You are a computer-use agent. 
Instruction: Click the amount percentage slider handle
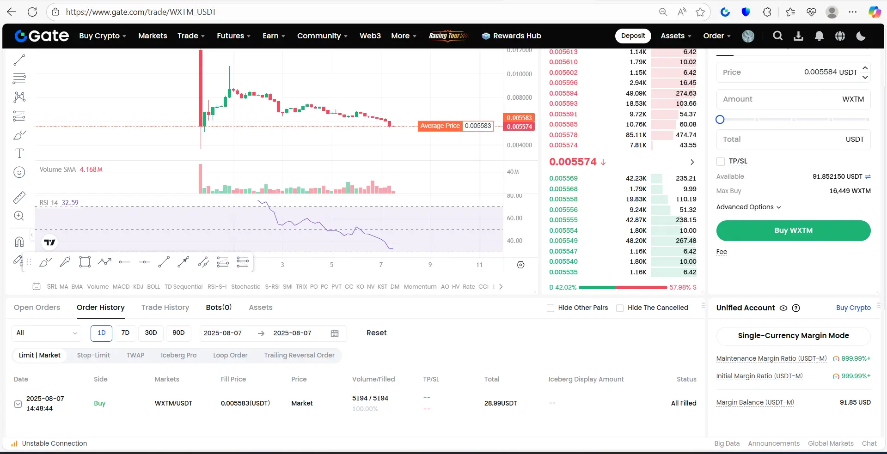[720, 120]
